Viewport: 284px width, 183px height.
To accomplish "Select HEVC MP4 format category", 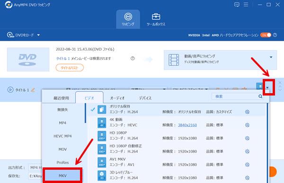I will coord(62,136).
